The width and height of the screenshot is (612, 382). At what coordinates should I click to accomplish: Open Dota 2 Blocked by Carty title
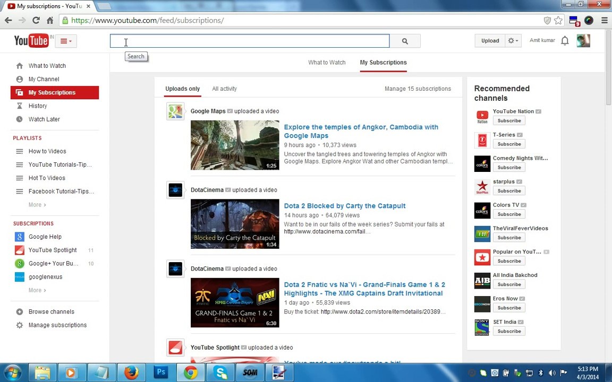(345, 206)
